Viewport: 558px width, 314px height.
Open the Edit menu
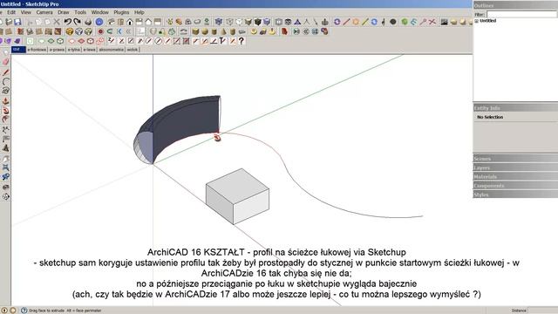[11, 12]
